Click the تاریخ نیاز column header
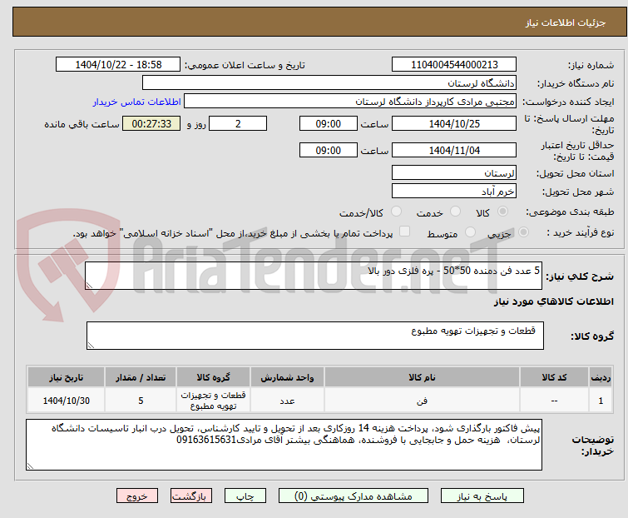Viewport: 628px width, 518px height. click(66, 377)
